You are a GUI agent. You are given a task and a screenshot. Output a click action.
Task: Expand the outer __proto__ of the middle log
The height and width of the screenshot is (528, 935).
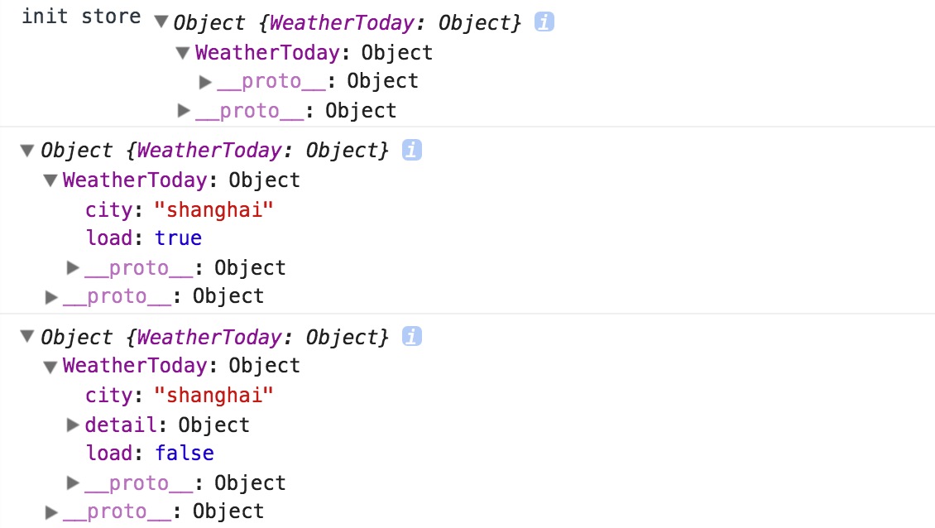click(x=51, y=296)
